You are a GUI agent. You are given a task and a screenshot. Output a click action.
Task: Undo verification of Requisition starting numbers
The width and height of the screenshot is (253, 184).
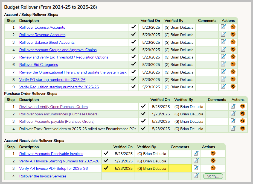233,87
